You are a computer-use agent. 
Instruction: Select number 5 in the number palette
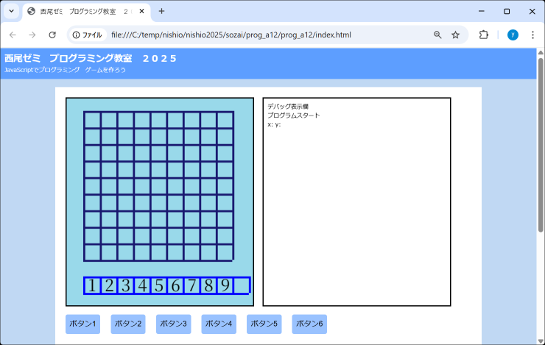tap(159, 285)
